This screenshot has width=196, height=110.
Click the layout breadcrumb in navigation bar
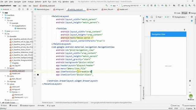tap(36, 5)
